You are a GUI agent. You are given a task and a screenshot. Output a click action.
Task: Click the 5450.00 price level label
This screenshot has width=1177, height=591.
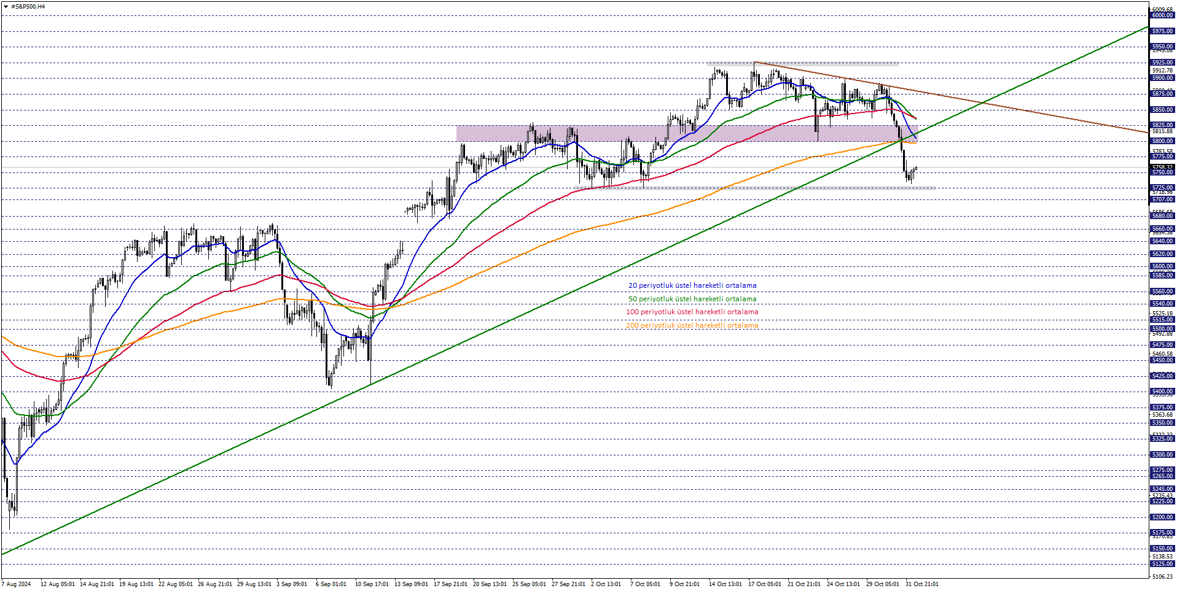point(1162,360)
